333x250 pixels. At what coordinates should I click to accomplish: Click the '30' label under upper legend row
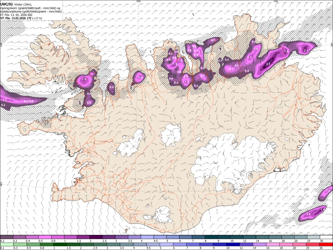coord(322,241)
